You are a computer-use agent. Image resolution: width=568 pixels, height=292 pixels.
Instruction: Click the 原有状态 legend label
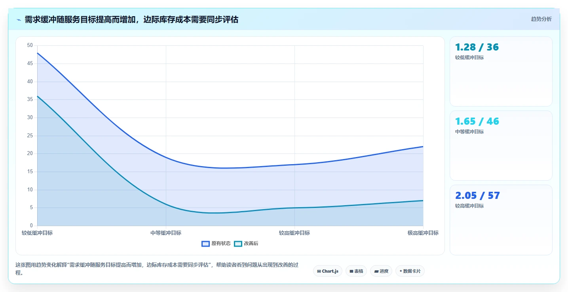(x=221, y=244)
